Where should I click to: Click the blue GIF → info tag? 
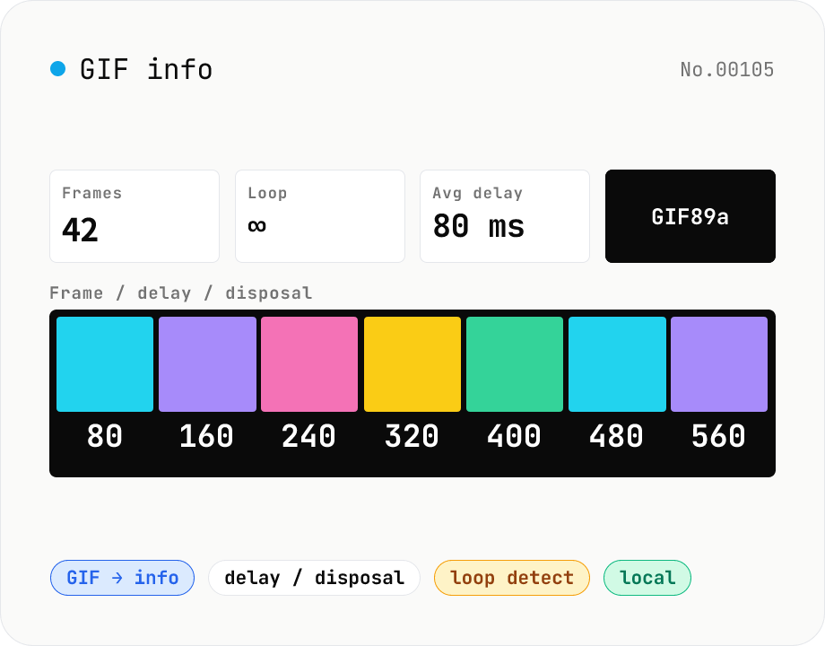pyautogui.click(x=122, y=578)
